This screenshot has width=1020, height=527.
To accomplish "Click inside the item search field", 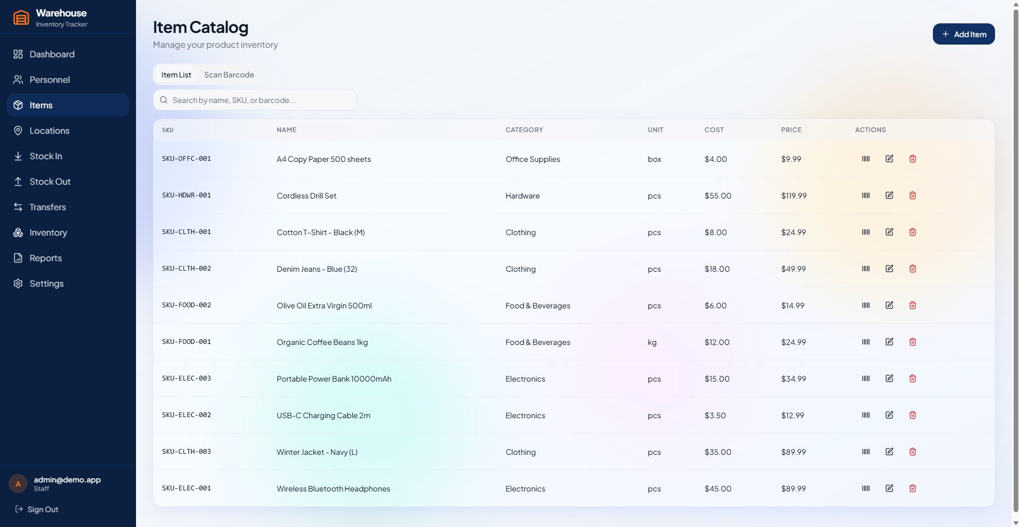I will pos(255,100).
